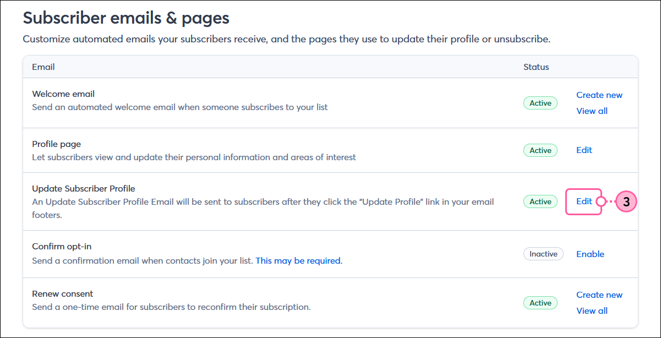This screenshot has height=338, width=661.
Task: Click the Active badge for Renew consent
Action: tap(540, 303)
